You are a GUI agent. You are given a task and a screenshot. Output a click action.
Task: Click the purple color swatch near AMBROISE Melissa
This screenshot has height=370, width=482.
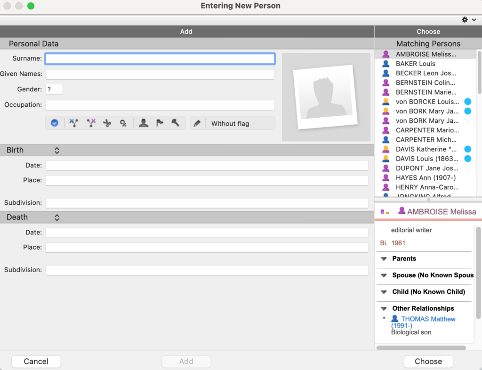click(x=382, y=211)
